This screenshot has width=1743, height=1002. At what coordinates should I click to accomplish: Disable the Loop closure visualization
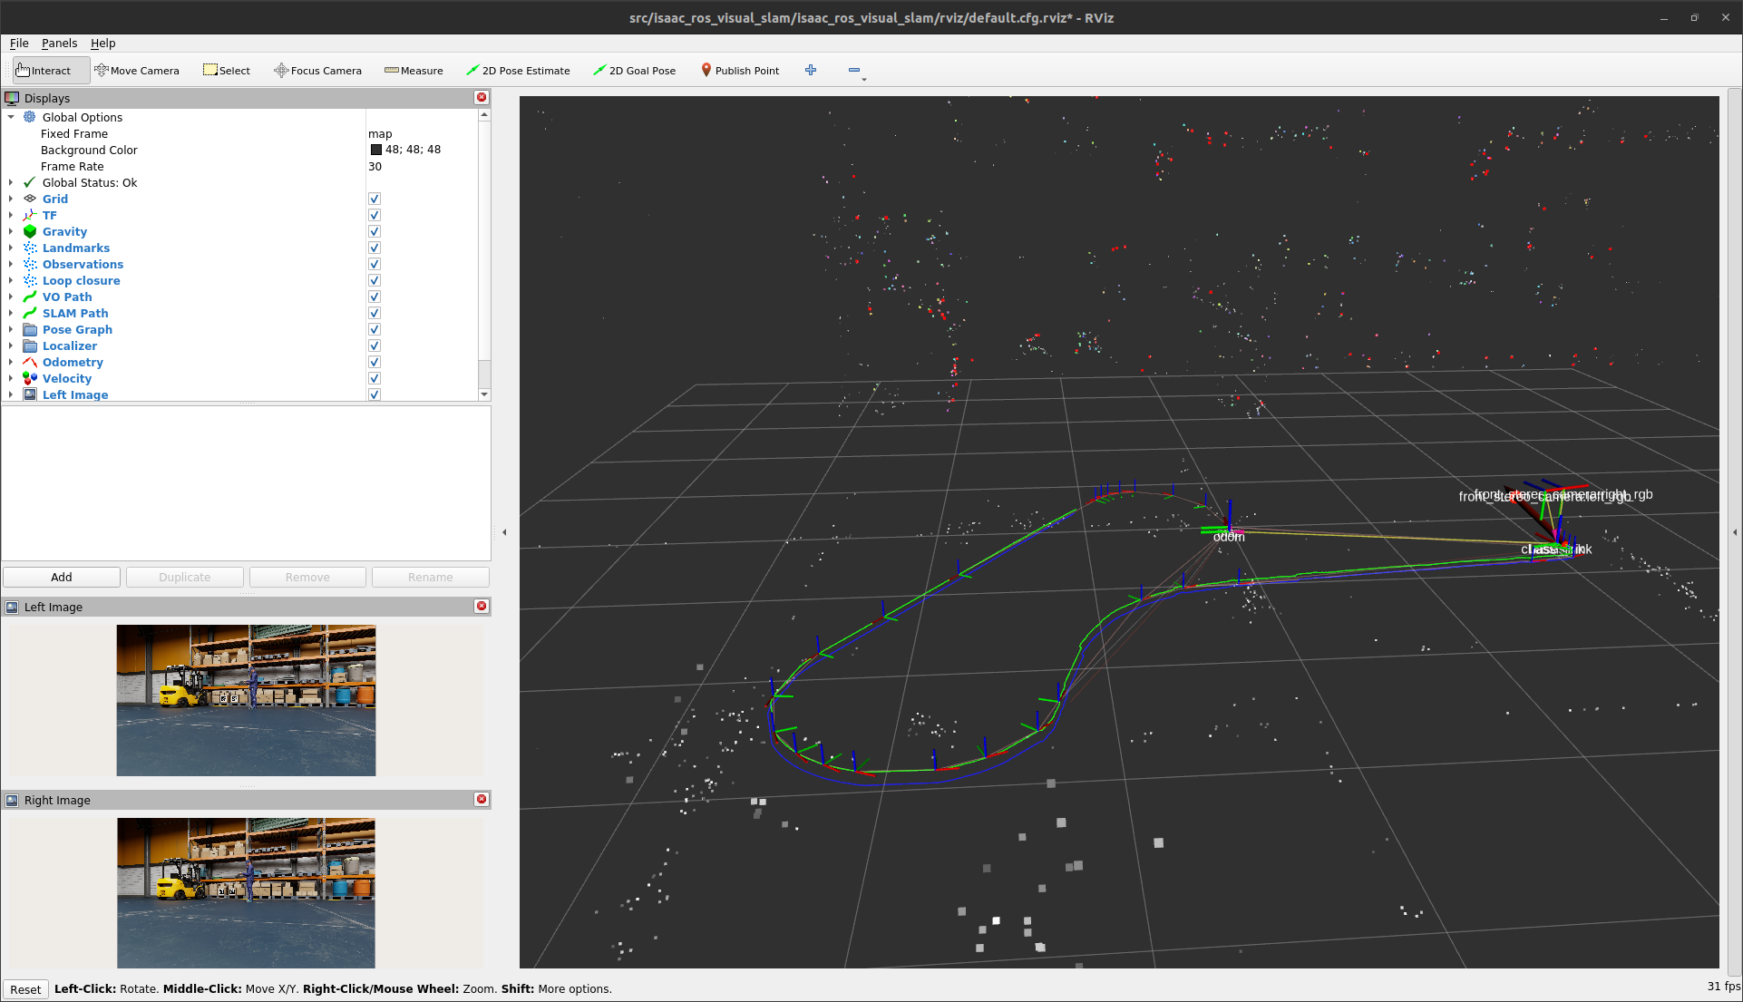click(374, 280)
